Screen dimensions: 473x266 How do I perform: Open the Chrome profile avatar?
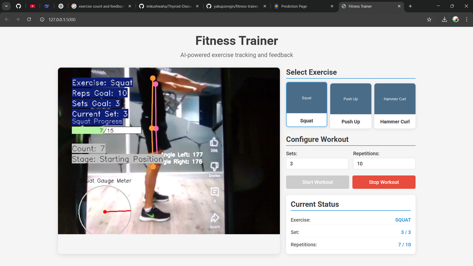click(456, 20)
